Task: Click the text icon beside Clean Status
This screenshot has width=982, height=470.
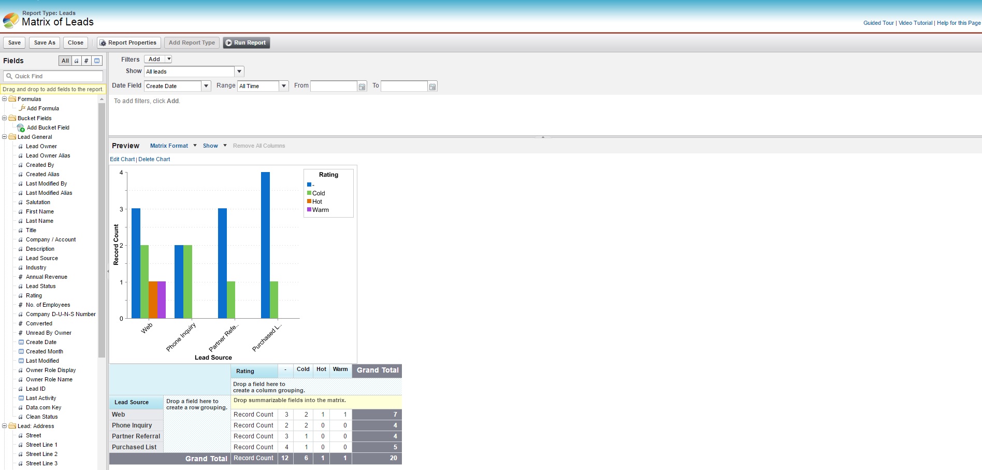Action: pos(21,417)
